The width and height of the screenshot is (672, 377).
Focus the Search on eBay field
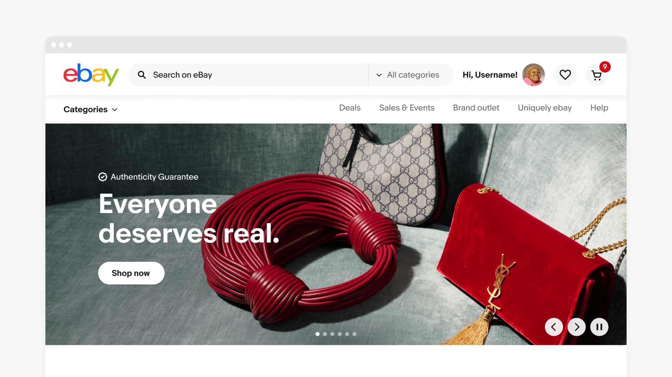pyautogui.click(x=248, y=75)
